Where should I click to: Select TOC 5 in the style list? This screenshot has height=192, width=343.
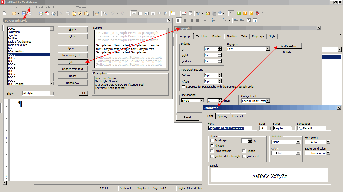(x=12, y=68)
